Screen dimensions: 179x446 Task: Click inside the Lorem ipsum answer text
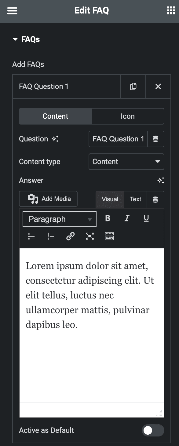(x=90, y=295)
